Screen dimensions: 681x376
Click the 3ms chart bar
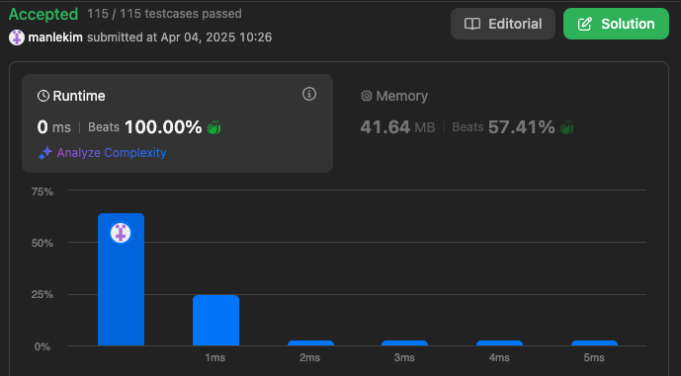(405, 343)
